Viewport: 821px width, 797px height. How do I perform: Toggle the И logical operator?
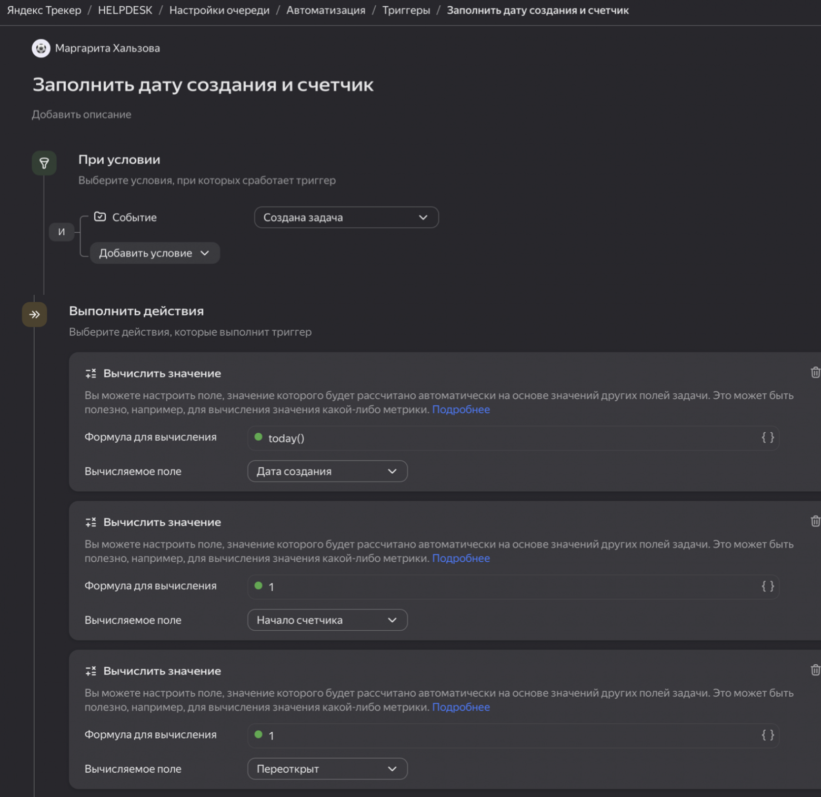62,232
